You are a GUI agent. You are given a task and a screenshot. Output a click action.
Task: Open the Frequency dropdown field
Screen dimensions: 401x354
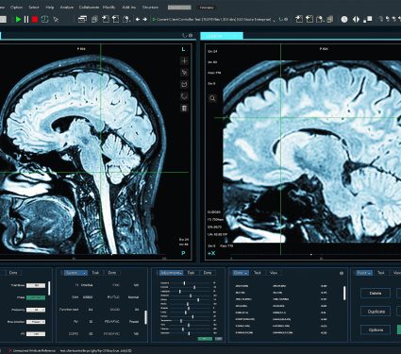36,310
